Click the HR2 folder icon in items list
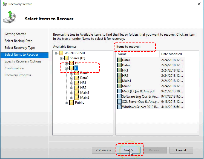Viewport: 204px width, 159px height. [119, 76]
